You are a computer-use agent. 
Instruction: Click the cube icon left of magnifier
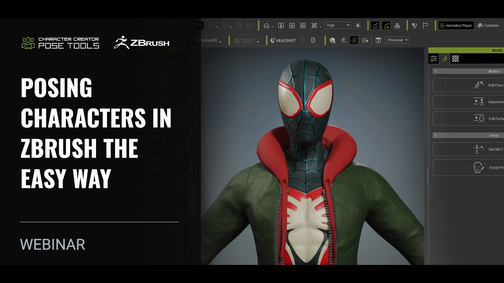(x=333, y=40)
